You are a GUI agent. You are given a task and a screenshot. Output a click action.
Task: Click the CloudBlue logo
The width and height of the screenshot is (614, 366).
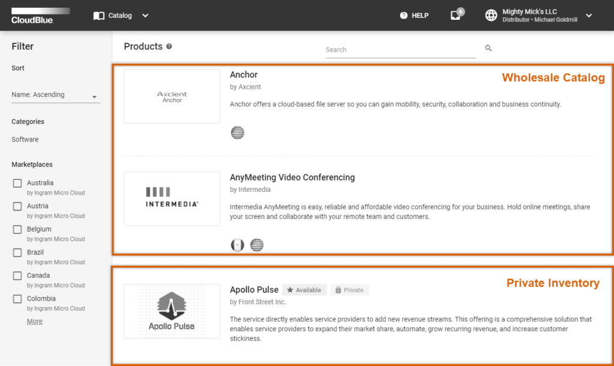(40, 16)
